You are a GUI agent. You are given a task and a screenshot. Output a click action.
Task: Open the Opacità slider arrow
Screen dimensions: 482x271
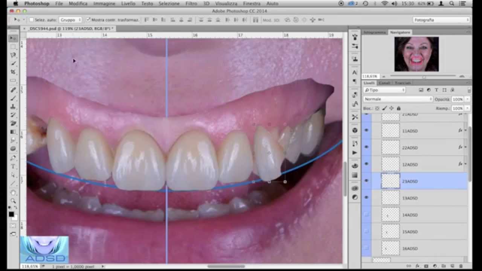pos(467,99)
